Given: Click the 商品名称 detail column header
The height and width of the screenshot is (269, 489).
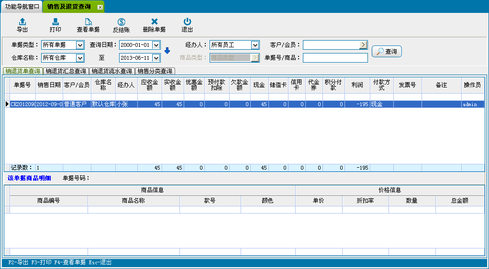Looking at the screenshot, I should (133, 201).
